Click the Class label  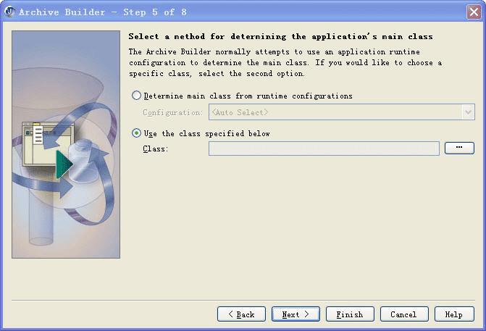[x=155, y=149]
